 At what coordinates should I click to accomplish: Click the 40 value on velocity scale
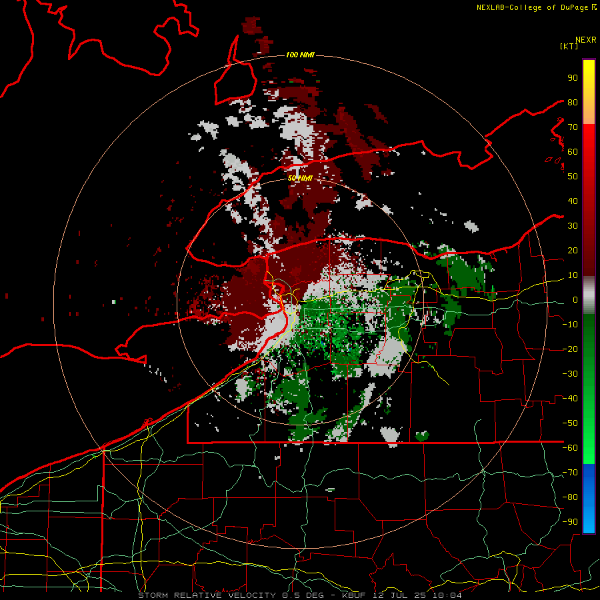click(x=573, y=201)
